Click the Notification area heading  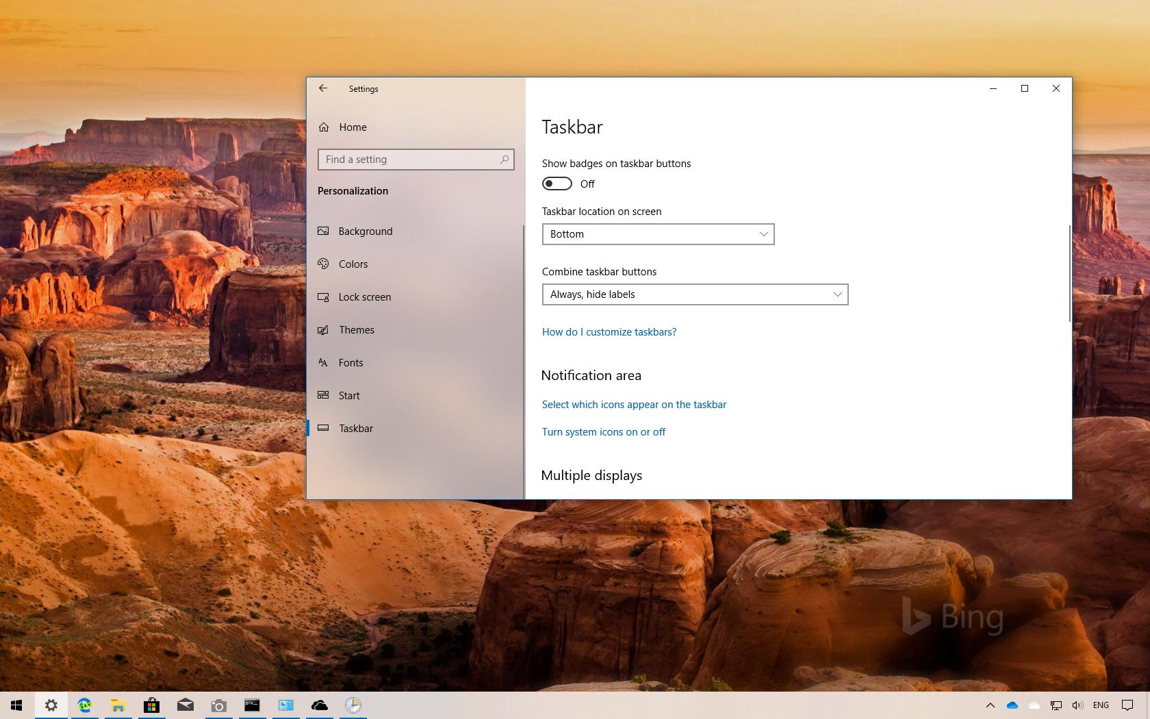pos(591,375)
